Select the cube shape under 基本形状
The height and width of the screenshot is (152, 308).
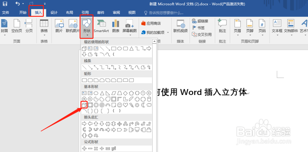(84, 105)
